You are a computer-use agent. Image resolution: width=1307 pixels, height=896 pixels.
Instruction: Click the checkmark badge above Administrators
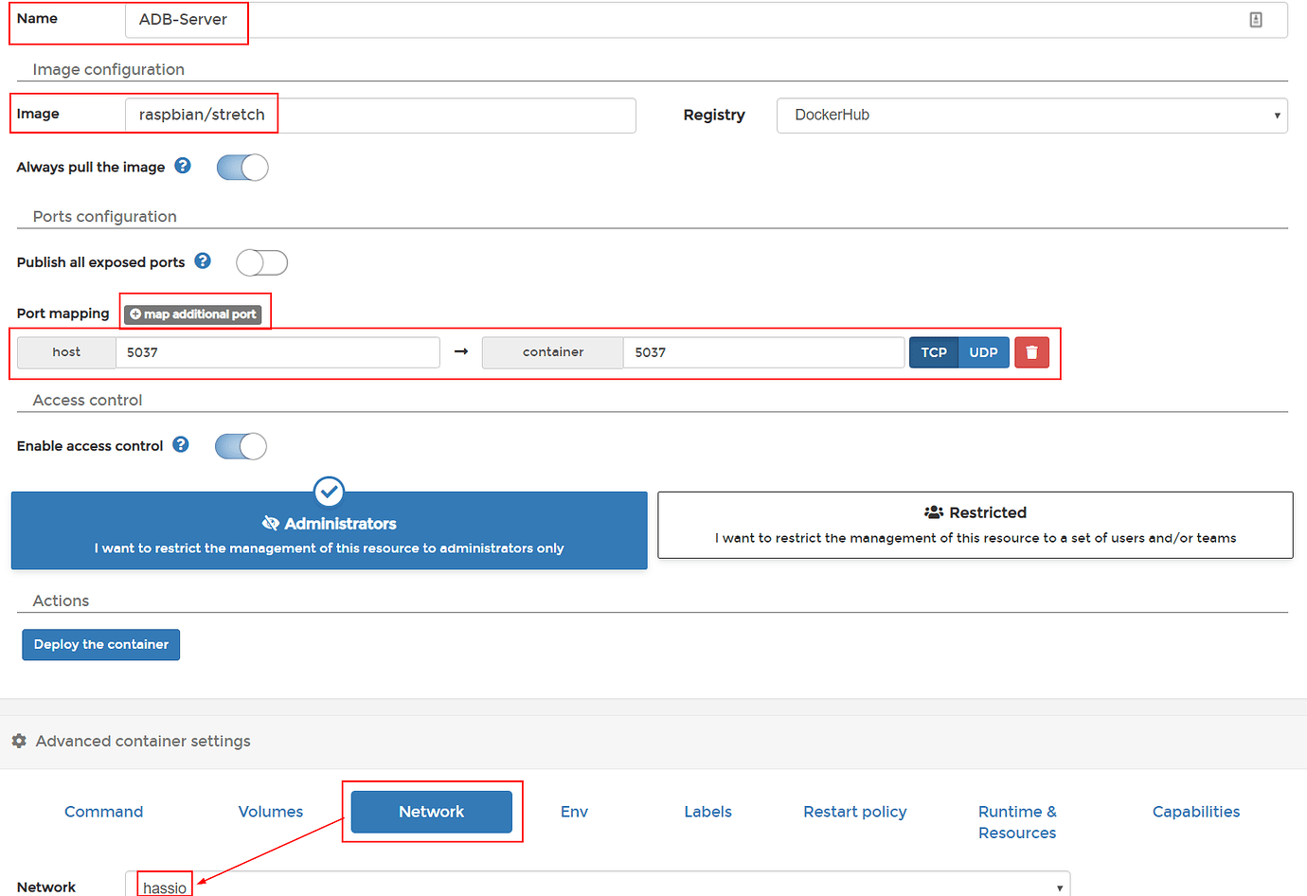pos(329,491)
